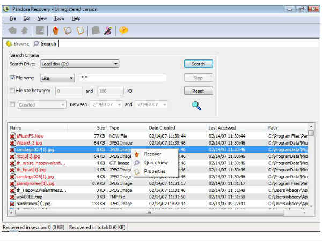
Task: Click the vertical scrollbar down arrow
Action: [311, 206]
